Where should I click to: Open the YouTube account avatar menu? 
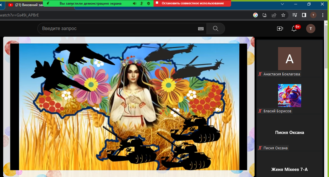pos(311,29)
